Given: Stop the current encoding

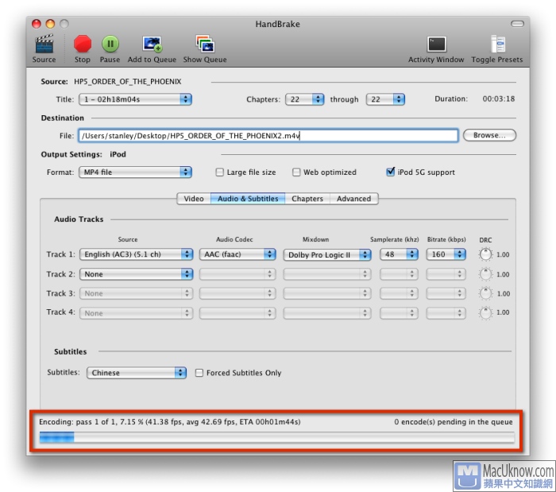Looking at the screenshot, I should 83,44.
